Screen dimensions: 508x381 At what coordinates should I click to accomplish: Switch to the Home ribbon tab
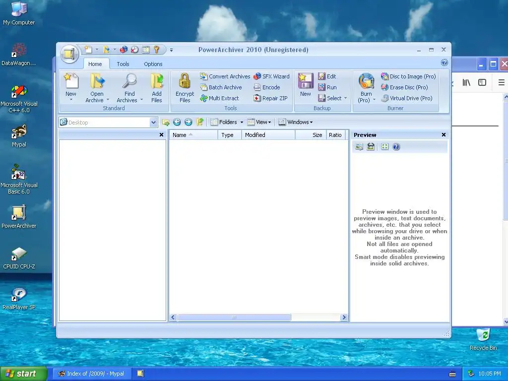95,64
